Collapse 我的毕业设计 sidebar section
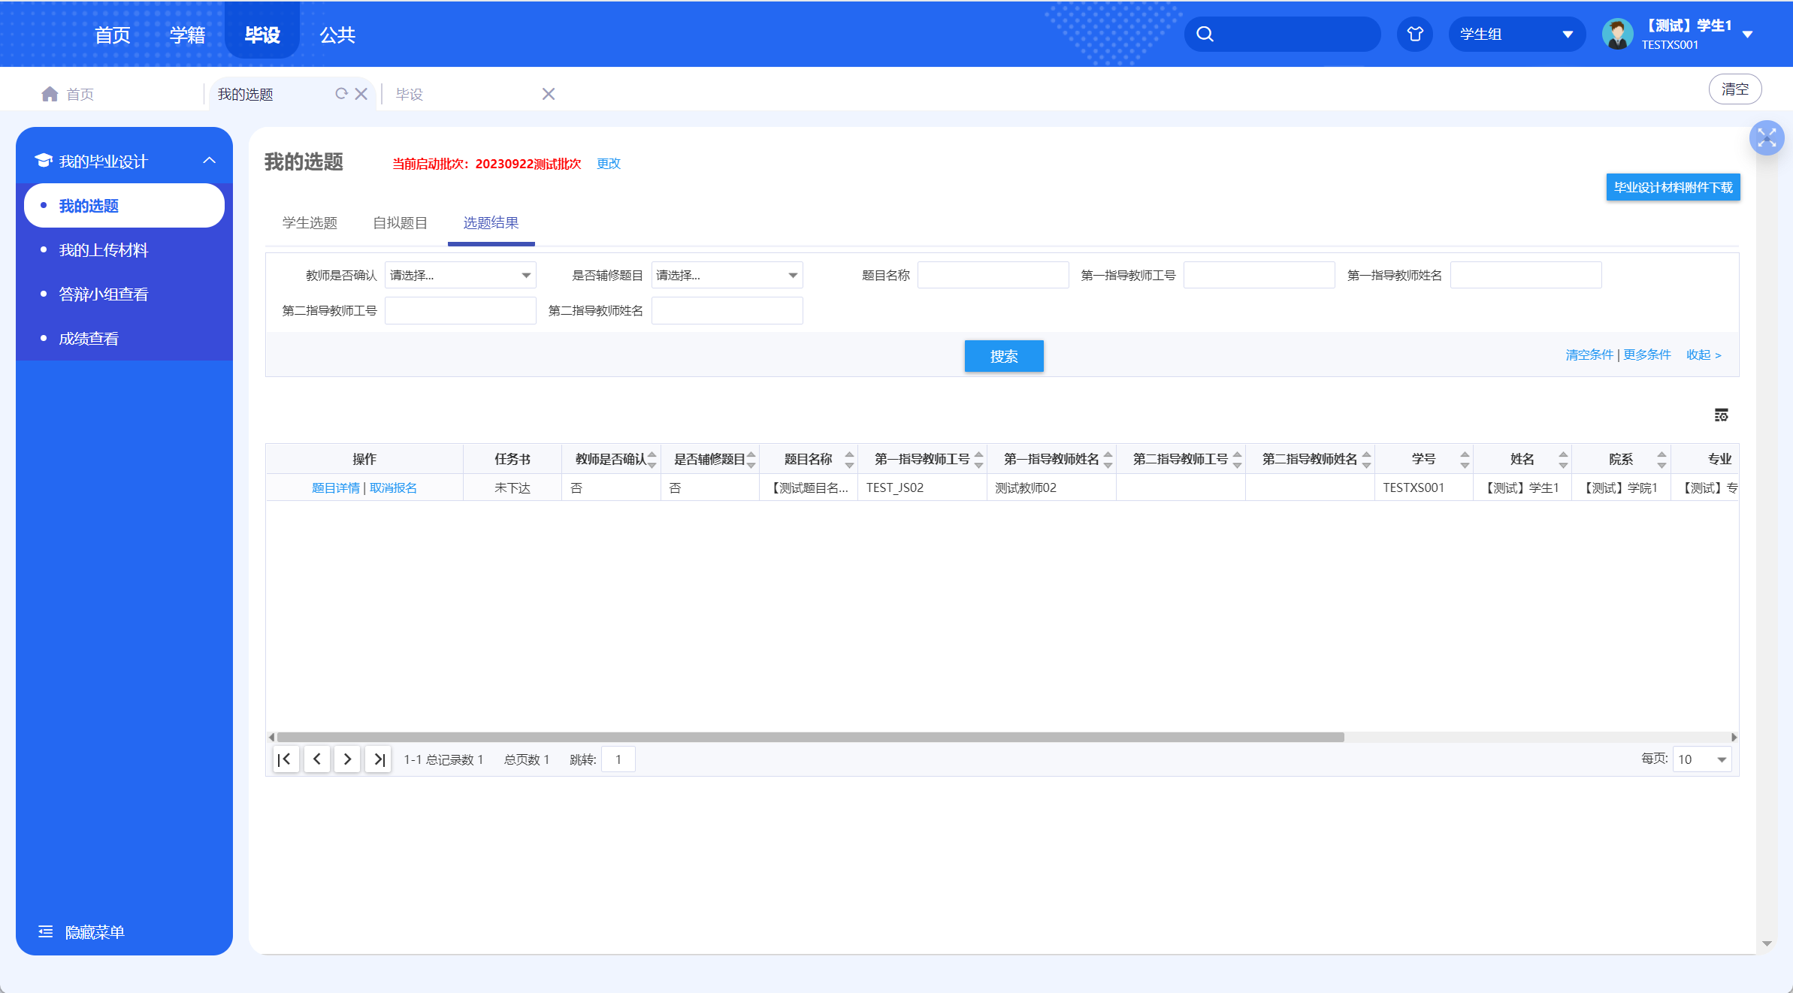Viewport: 1793px width, 993px height. 210,161
